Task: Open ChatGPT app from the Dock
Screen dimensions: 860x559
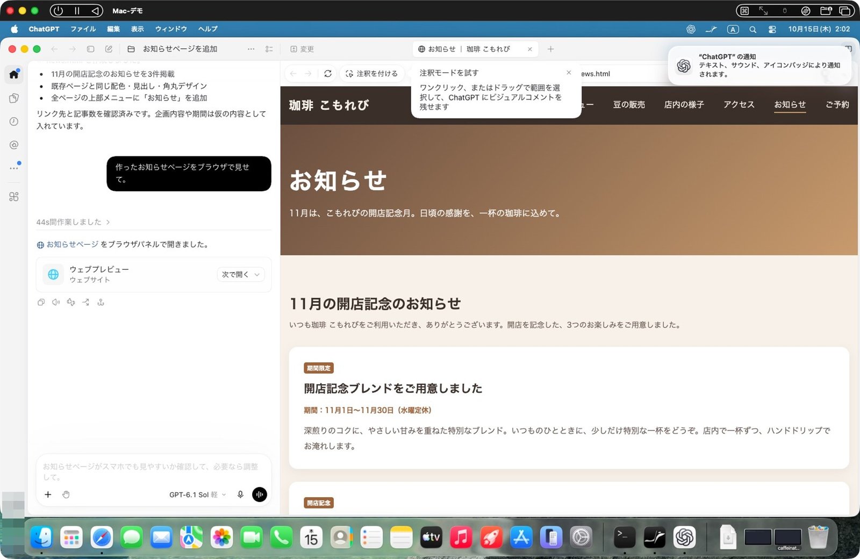Action: click(685, 537)
